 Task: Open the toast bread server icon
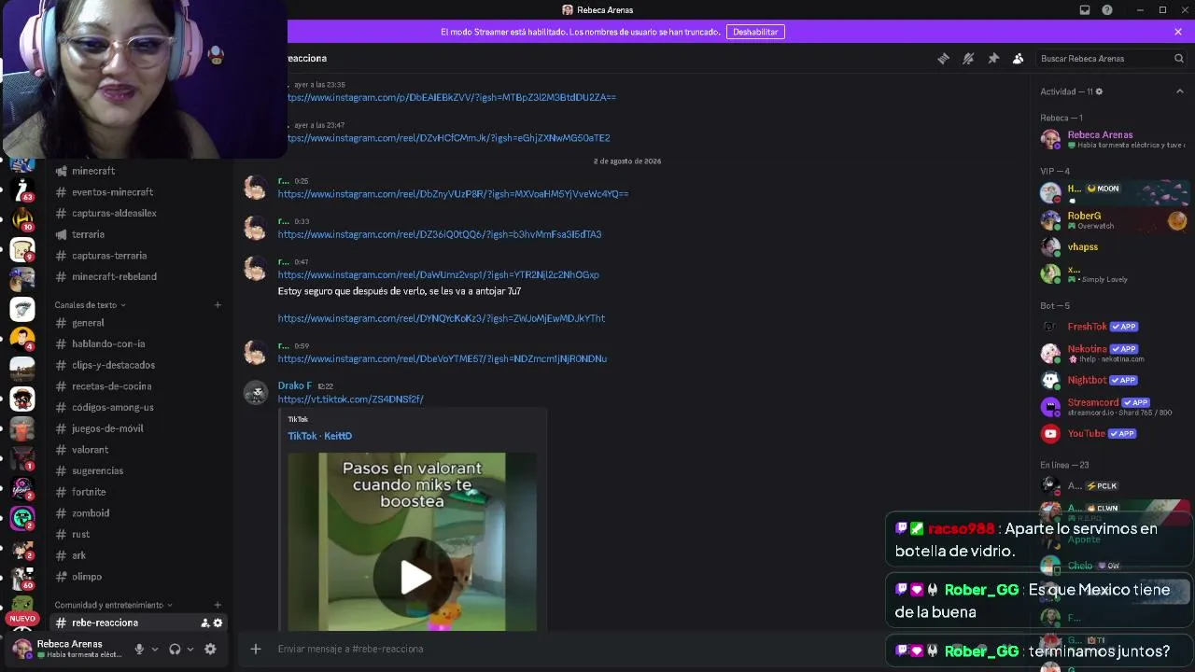click(22, 249)
